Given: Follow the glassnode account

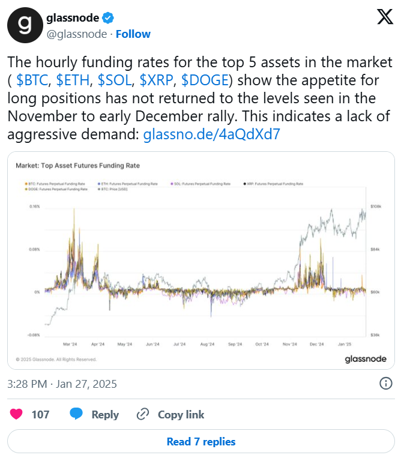Looking at the screenshot, I should 133,34.
